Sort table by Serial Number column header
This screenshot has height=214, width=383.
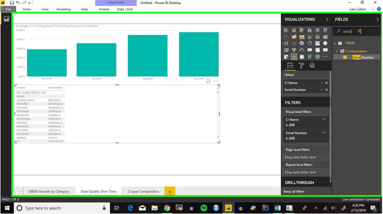click(x=55, y=88)
